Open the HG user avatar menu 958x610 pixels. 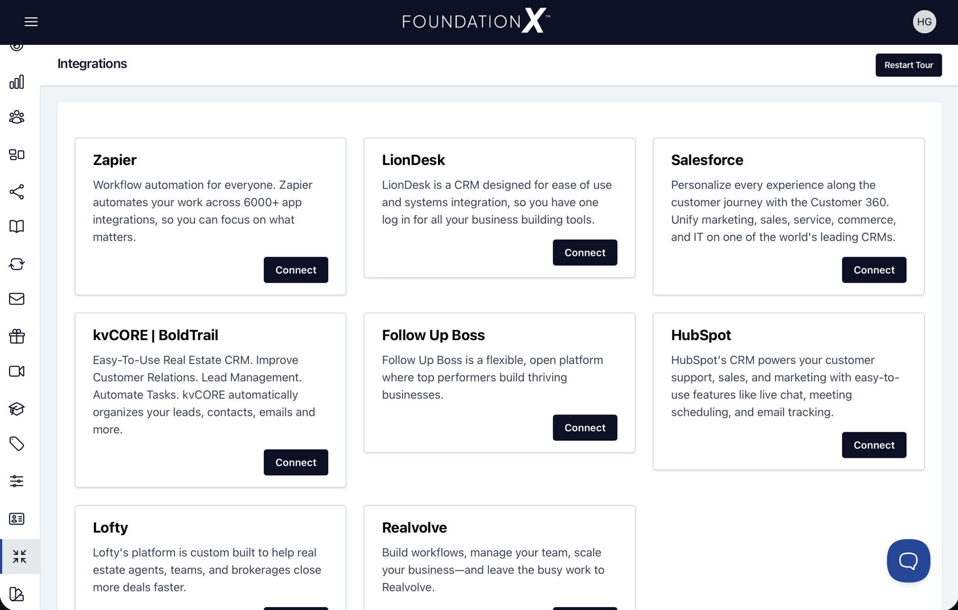pyautogui.click(x=924, y=22)
